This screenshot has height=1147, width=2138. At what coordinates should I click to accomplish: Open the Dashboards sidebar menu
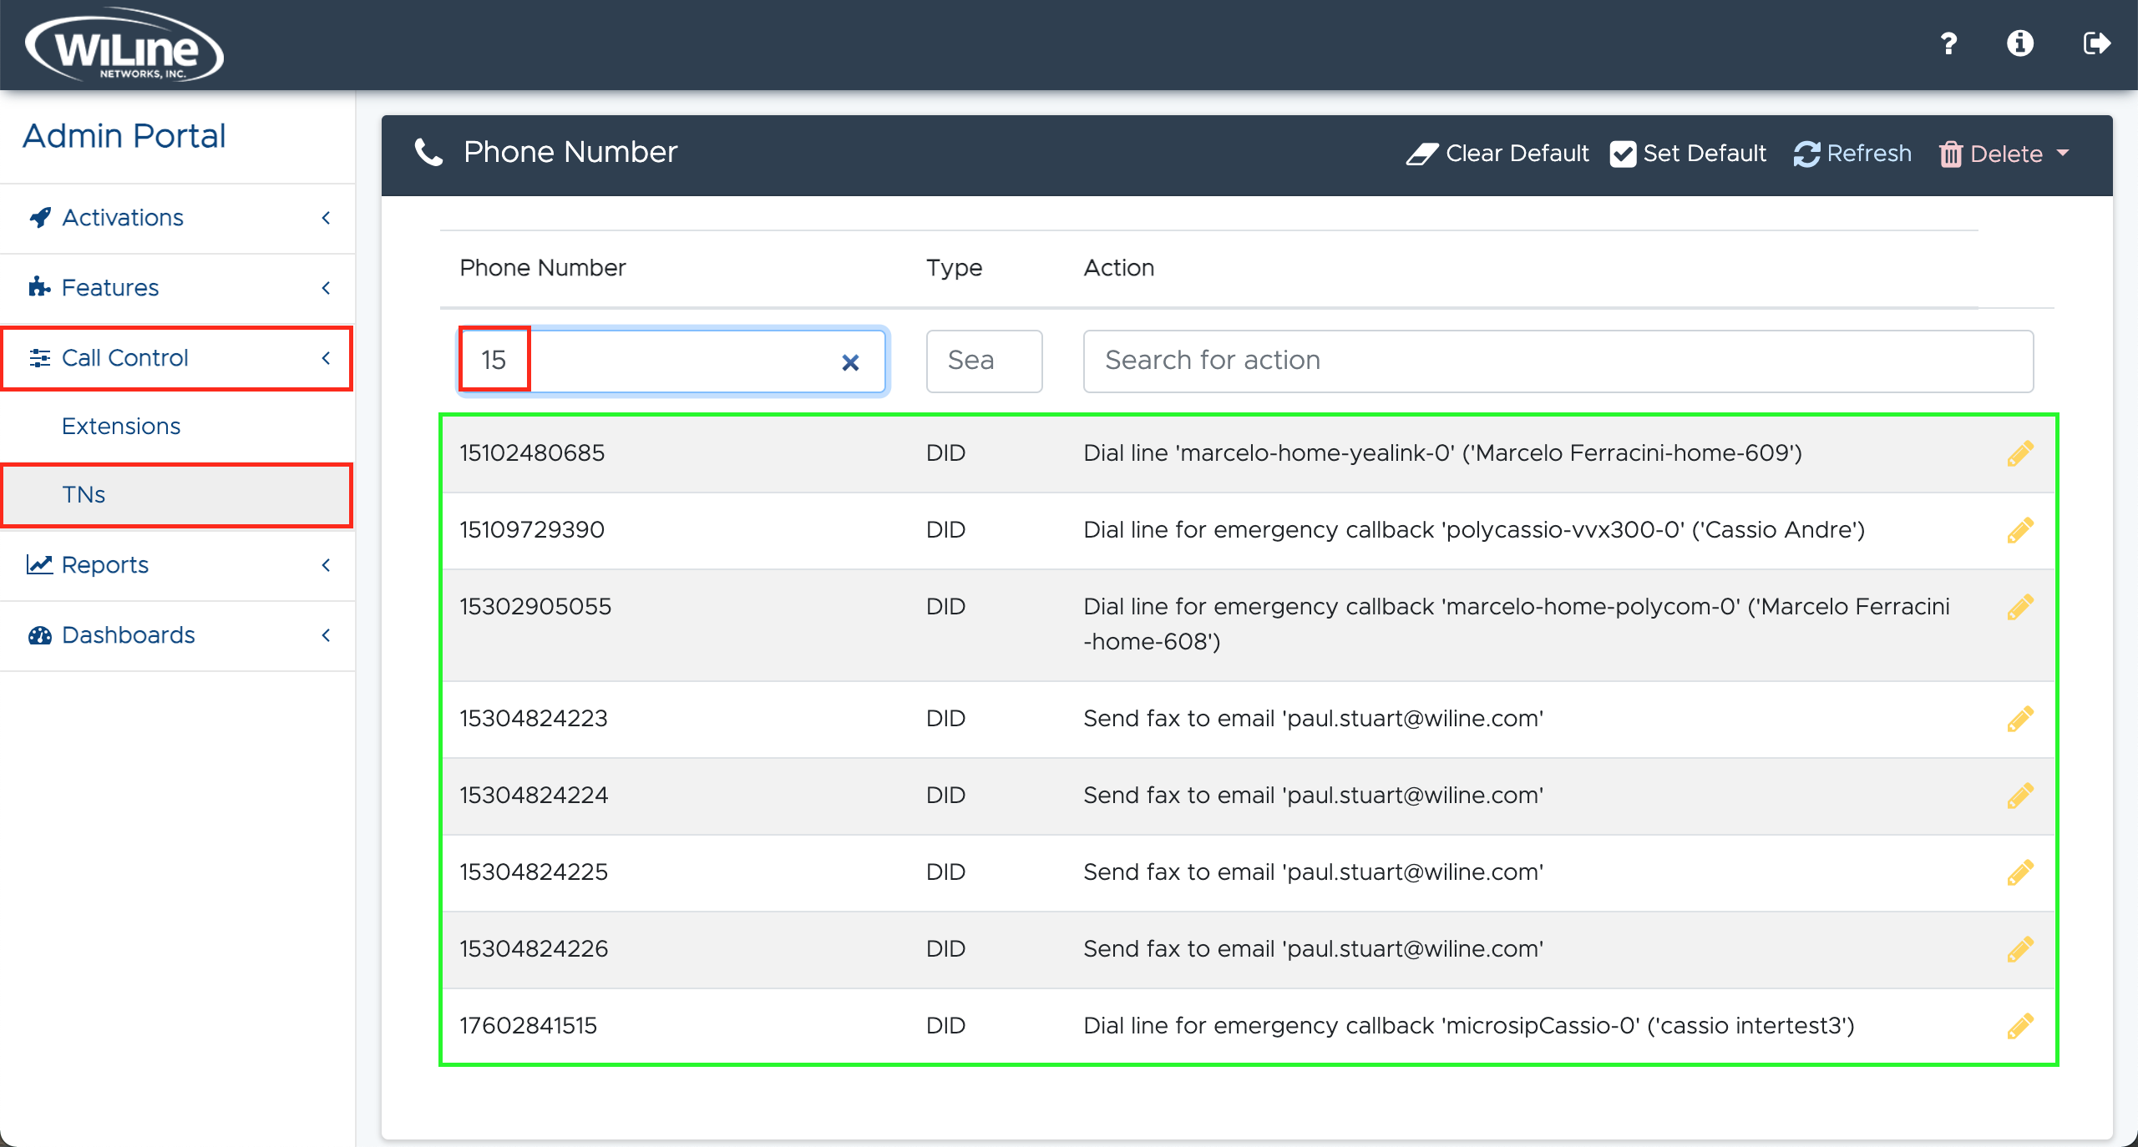pos(177,635)
